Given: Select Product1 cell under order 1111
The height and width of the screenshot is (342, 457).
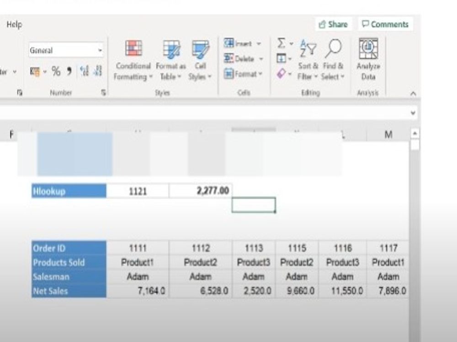Looking at the screenshot, I should coord(138,262).
